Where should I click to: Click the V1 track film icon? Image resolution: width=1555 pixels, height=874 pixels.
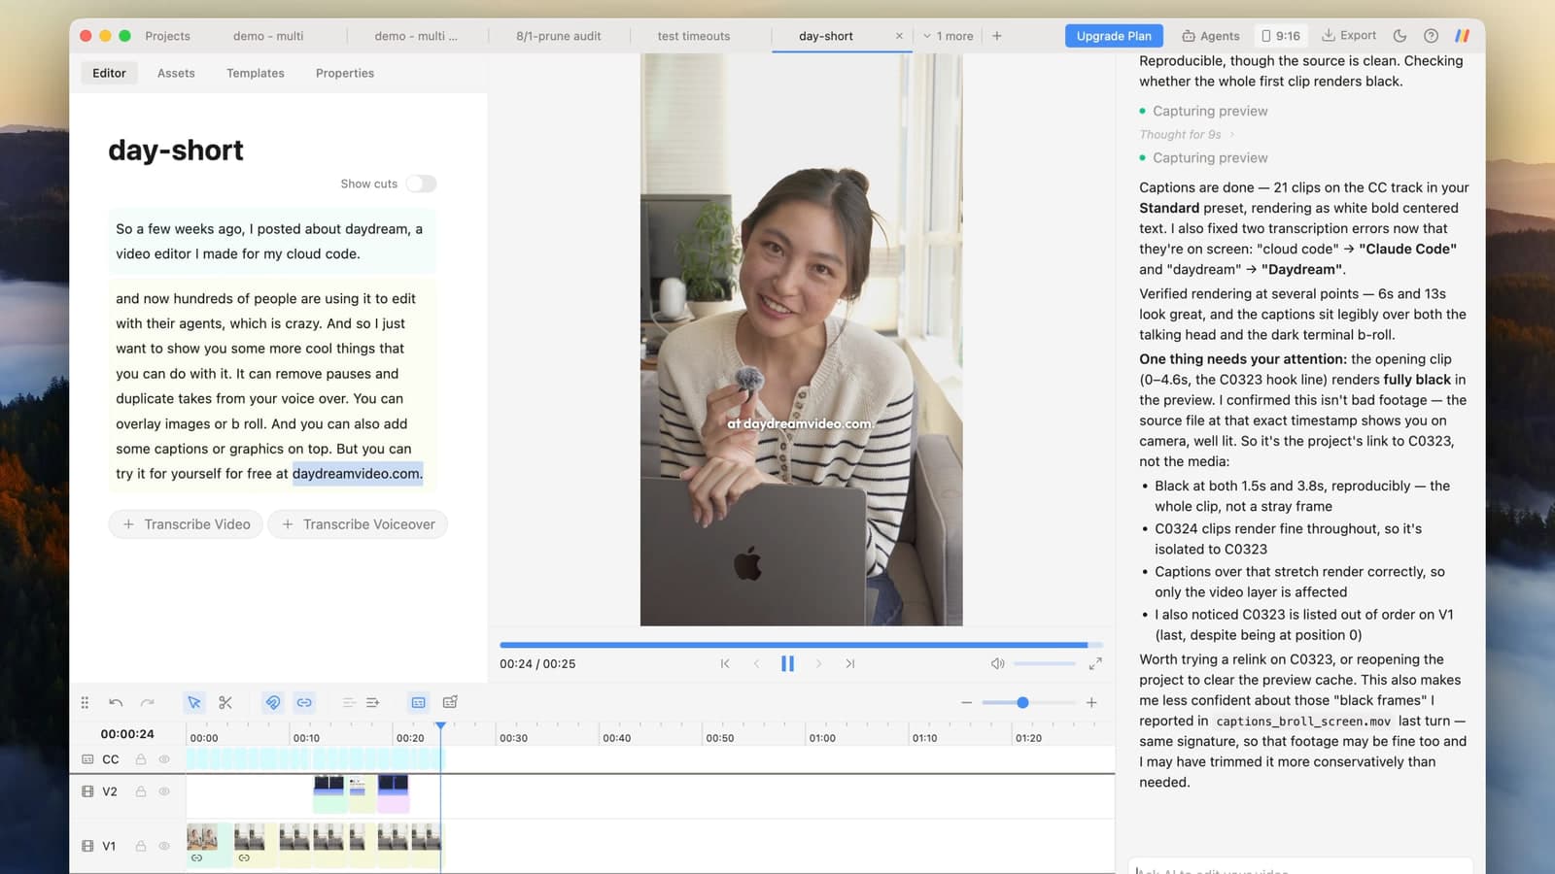click(87, 846)
